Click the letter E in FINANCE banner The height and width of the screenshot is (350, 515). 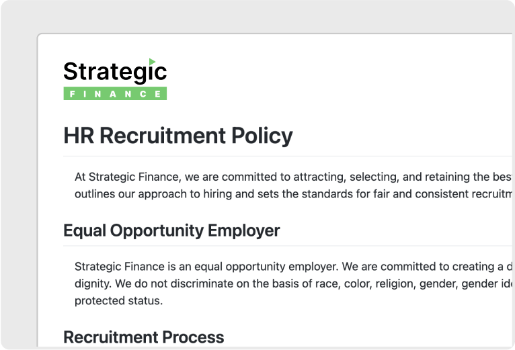pyautogui.click(x=157, y=94)
